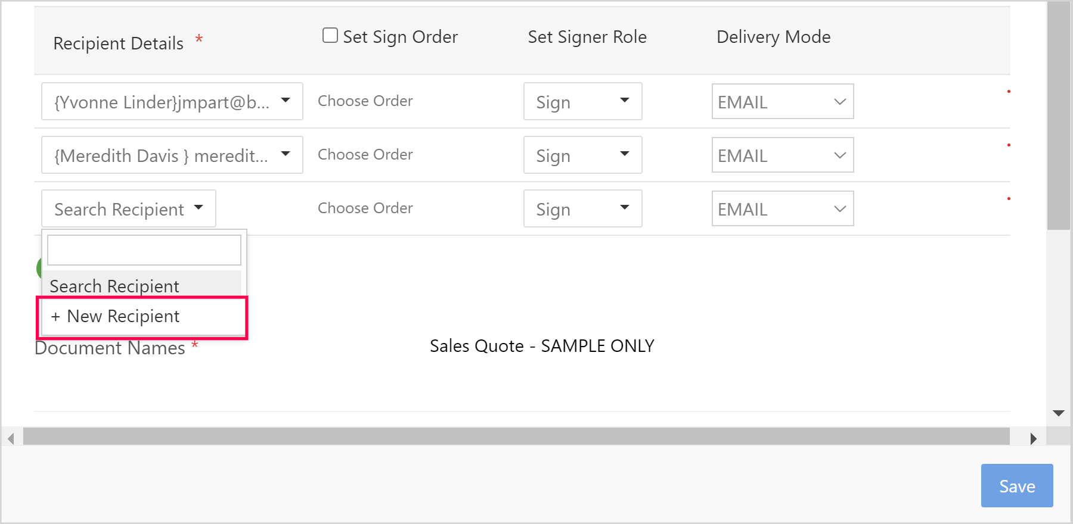1073x524 pixels.
Task: Select + New Recipient option
Action: (143, 317)
